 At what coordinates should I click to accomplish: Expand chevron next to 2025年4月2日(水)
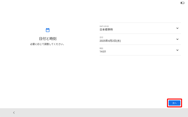pos(177,39)
